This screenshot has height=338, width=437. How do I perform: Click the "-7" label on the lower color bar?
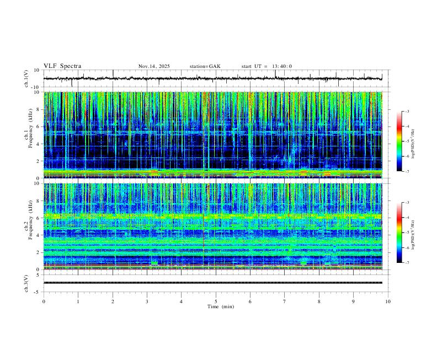407,262
